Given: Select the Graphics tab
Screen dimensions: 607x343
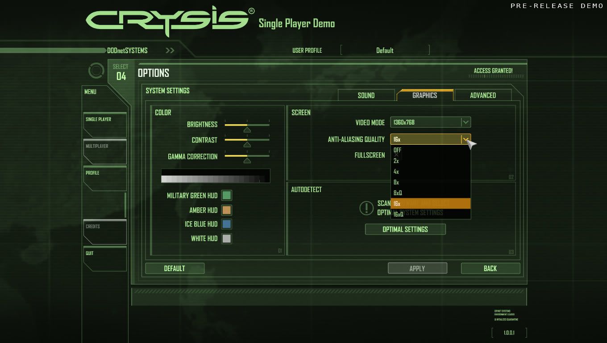Looking at the screenshot, I should [x=424, y=95].
